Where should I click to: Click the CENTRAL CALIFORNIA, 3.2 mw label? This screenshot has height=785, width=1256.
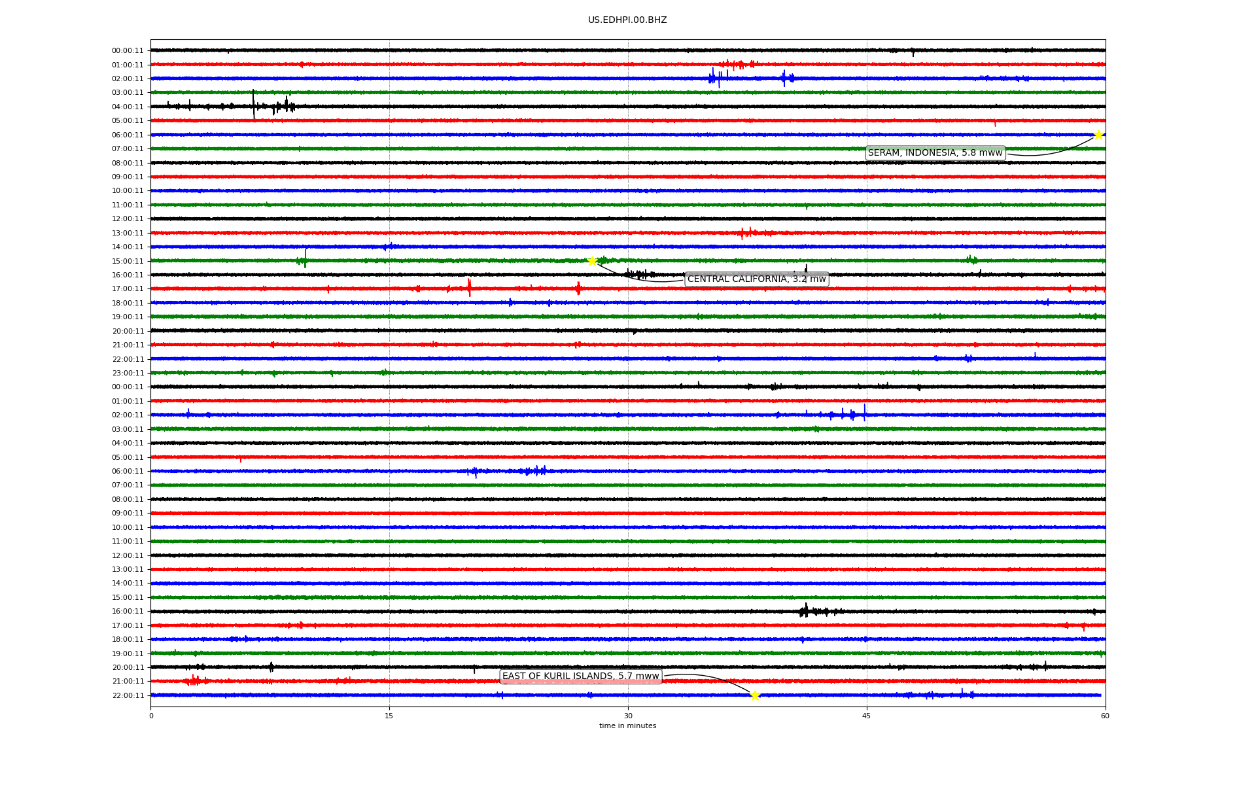click(756, 279)
